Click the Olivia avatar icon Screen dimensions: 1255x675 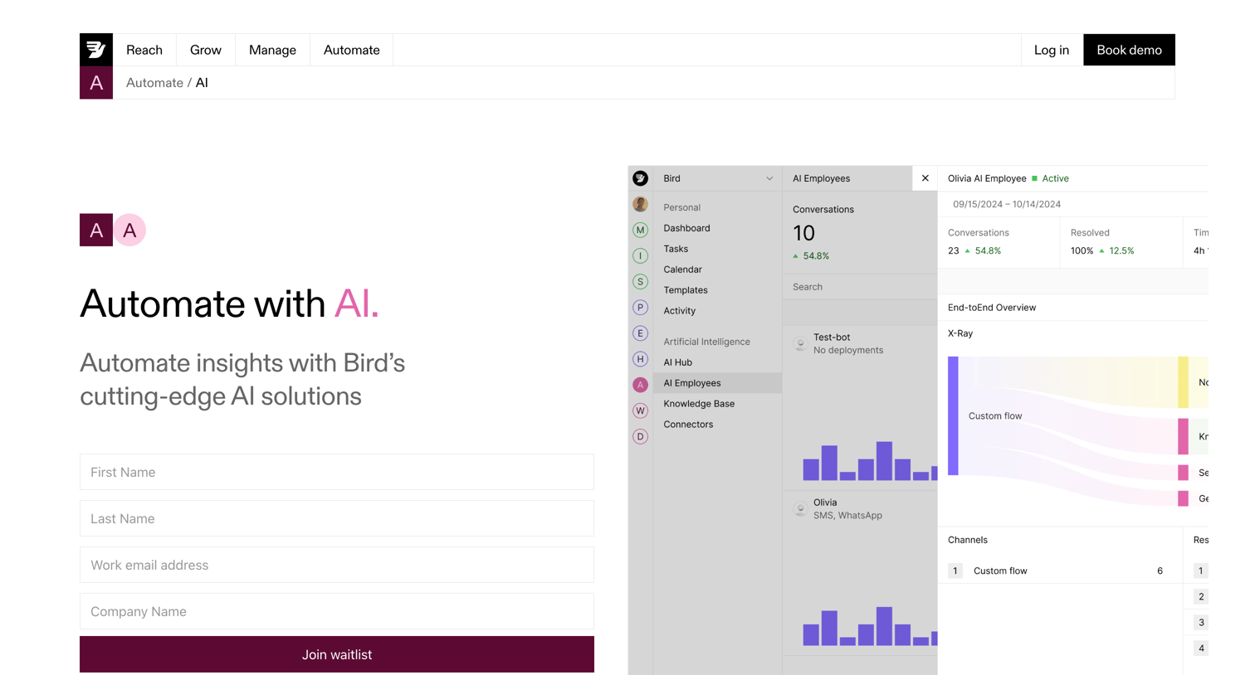point(800,508)
